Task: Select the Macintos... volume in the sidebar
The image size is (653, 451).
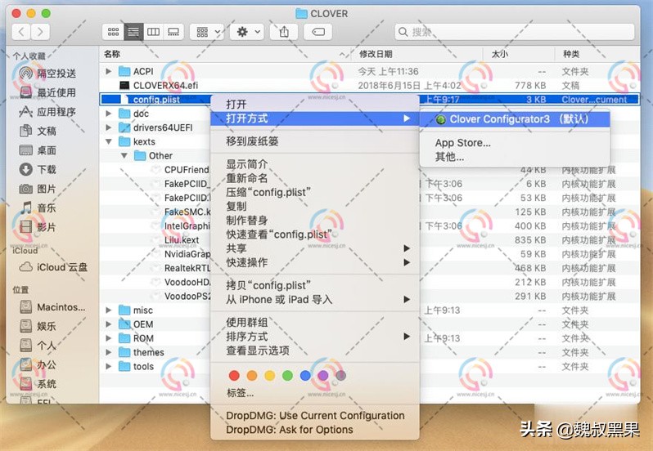Action: (52, 307)
